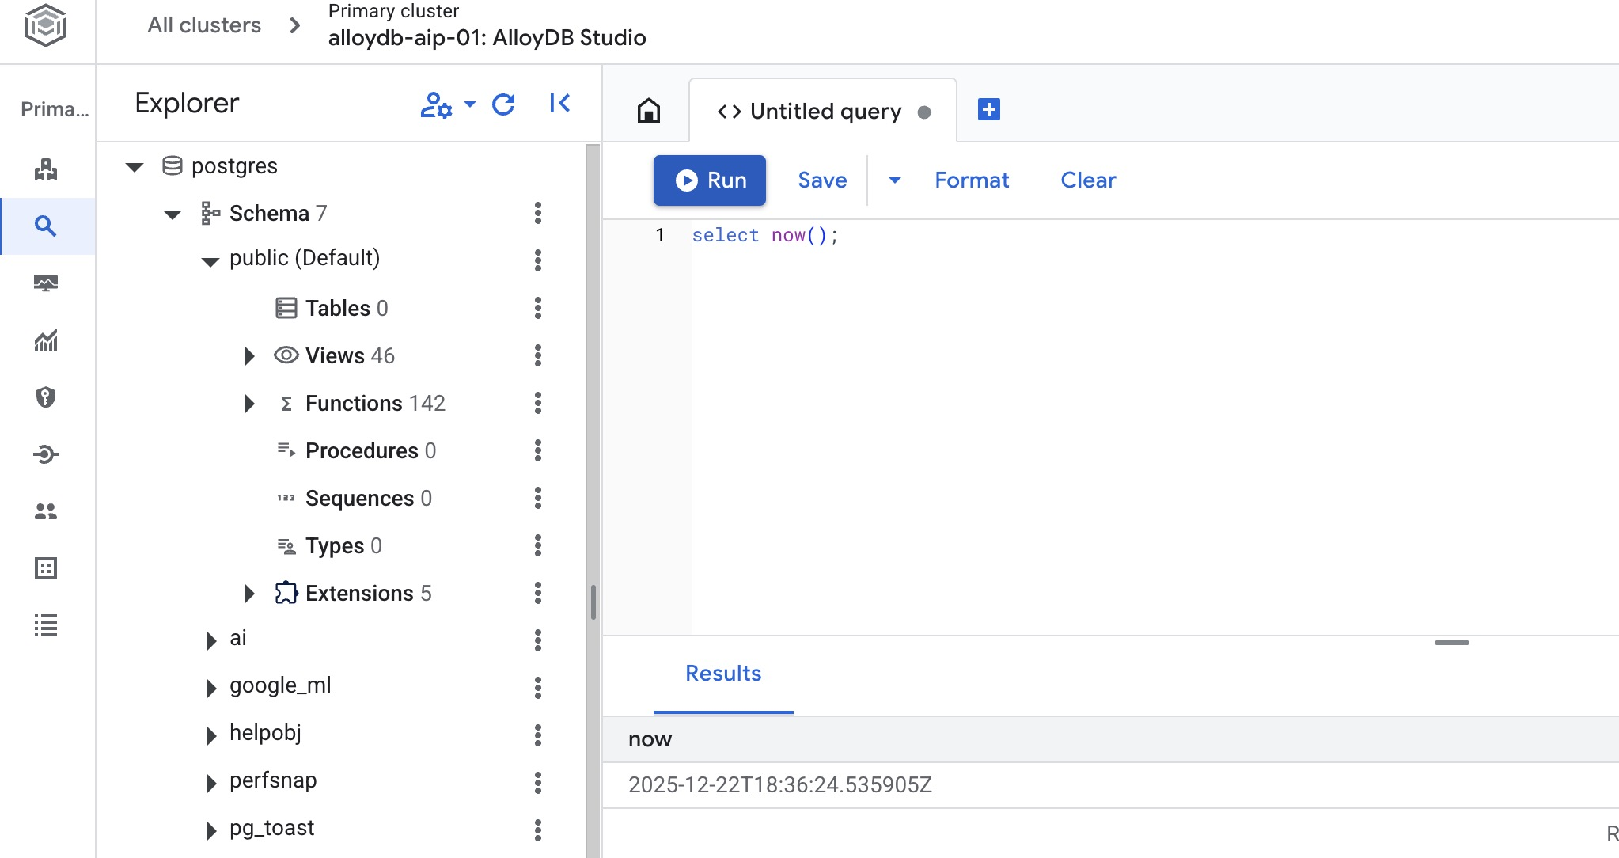1619x858 pixels.
Task: Open the user settings icon in Explorer
Action: [436, 104]
